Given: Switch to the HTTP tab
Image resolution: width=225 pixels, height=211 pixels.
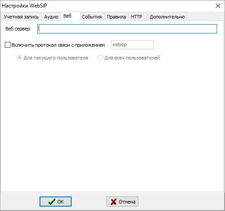Looking at the screenshot, I should click(138, 17).
